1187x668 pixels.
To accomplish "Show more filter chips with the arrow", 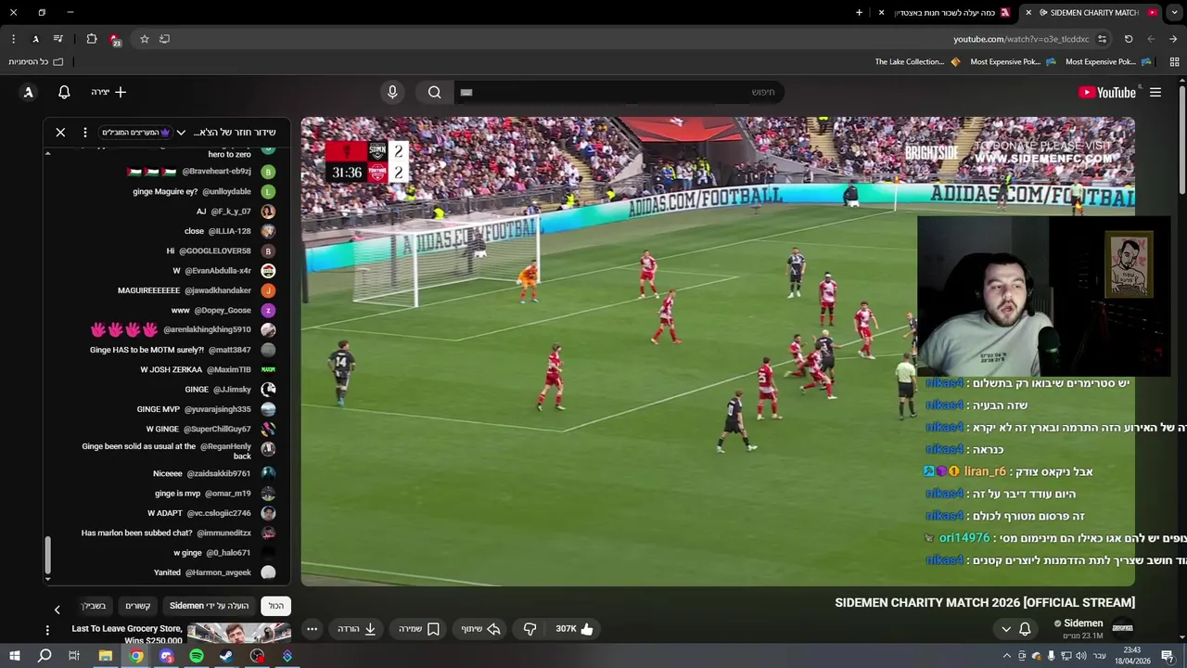I will [x=57, y=610].
